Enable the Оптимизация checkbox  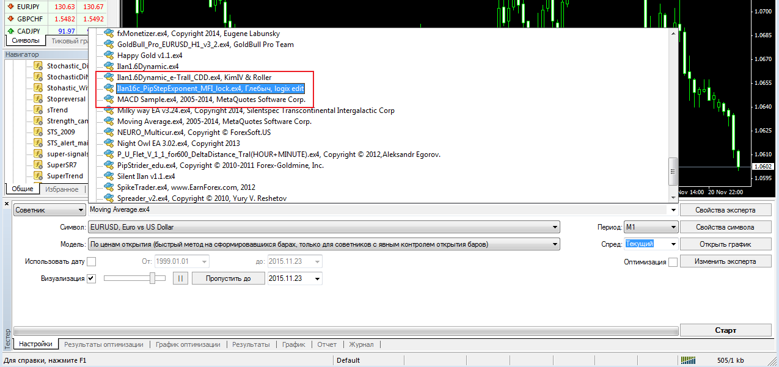click(x=673, y=262)
